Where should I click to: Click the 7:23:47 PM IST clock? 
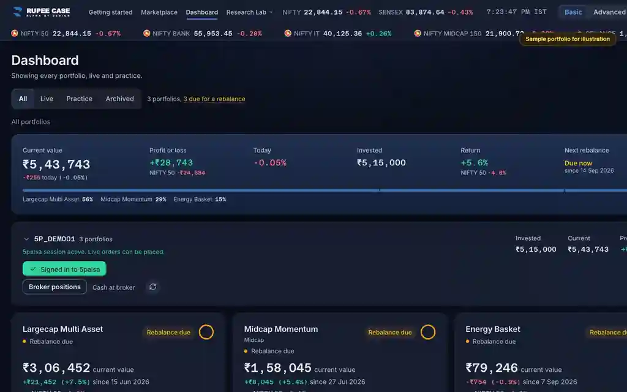point(517,12)
